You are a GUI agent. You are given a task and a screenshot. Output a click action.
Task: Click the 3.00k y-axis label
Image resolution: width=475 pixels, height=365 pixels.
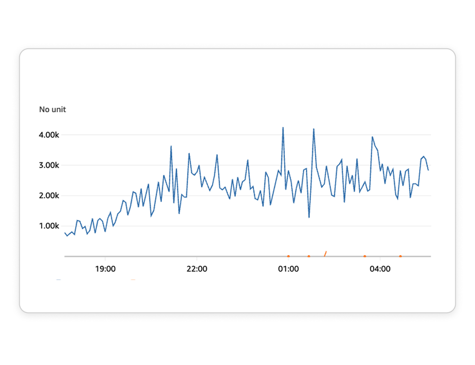click(49, 165)
